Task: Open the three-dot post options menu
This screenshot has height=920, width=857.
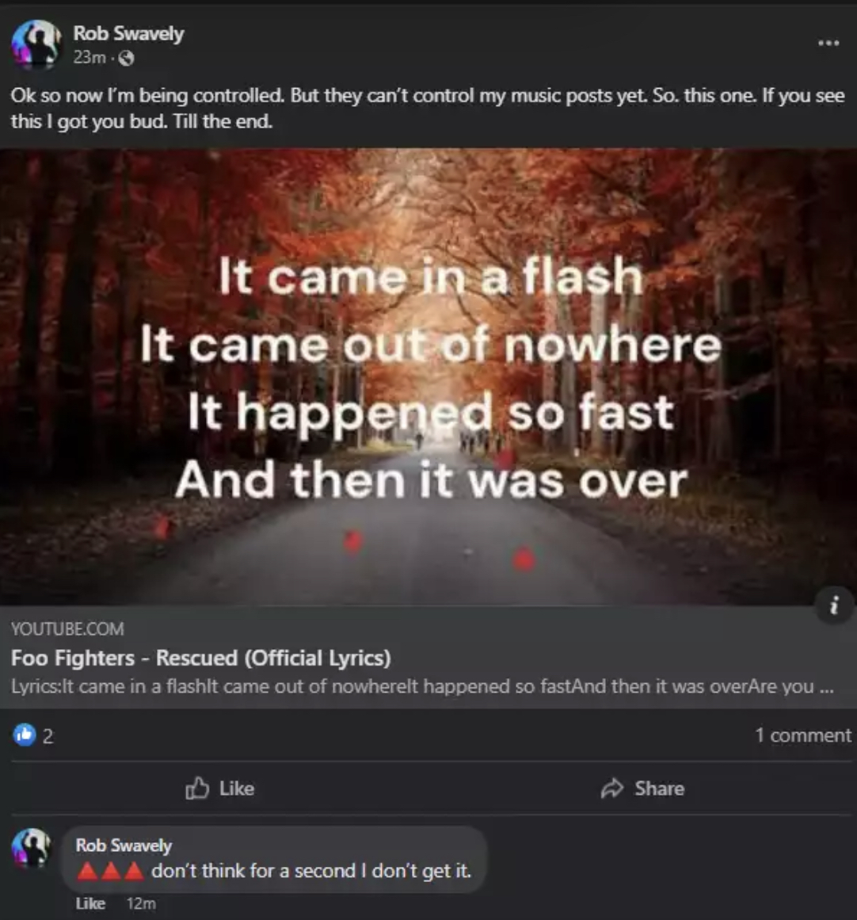Action: click(828, 44)
